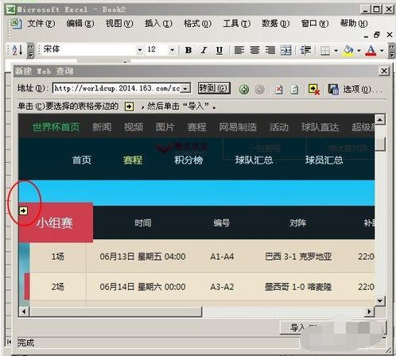This screenshot has width=396, height=356.
Task: Click the 球队汇总 sub-navigation tab
Action: 254,160
